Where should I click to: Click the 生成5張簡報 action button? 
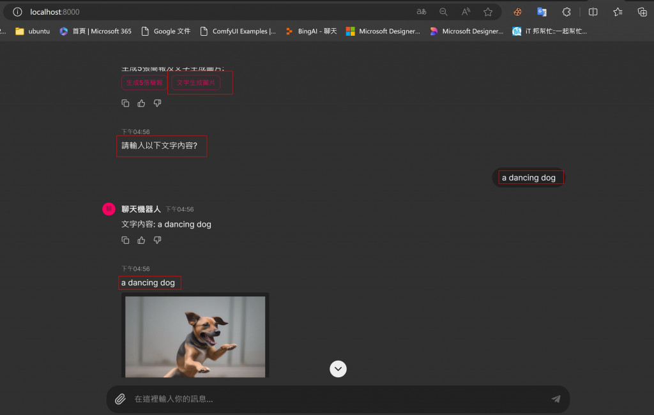[144, 82]
